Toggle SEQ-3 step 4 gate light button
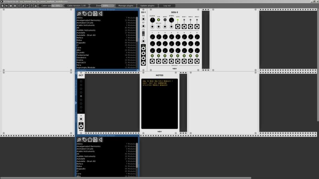Image resolution: width=319 pixels, height=179 pixels. [171, 56]
